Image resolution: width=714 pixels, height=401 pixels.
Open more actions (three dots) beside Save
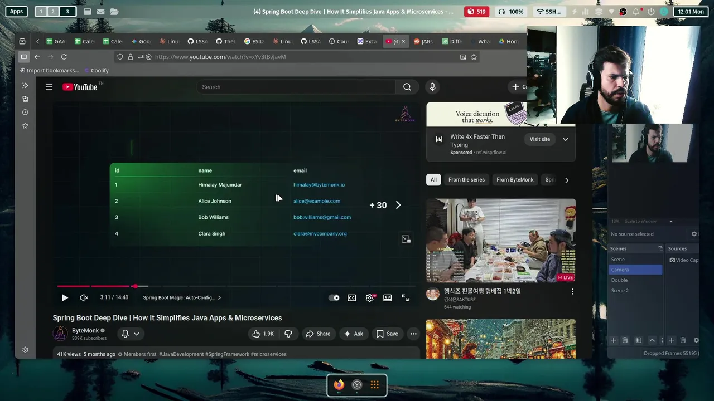click(413, 334)
